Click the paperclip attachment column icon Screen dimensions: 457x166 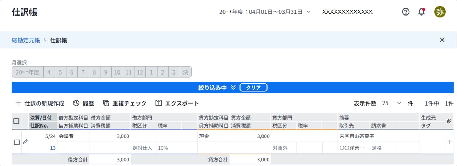449,121
